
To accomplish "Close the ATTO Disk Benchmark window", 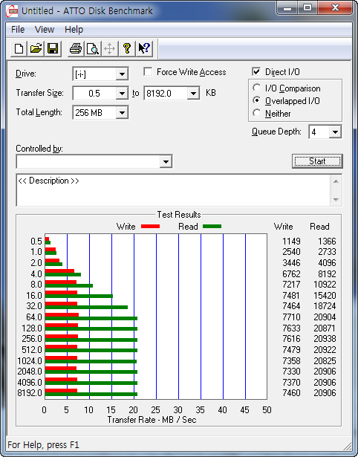I will [335, 8].
